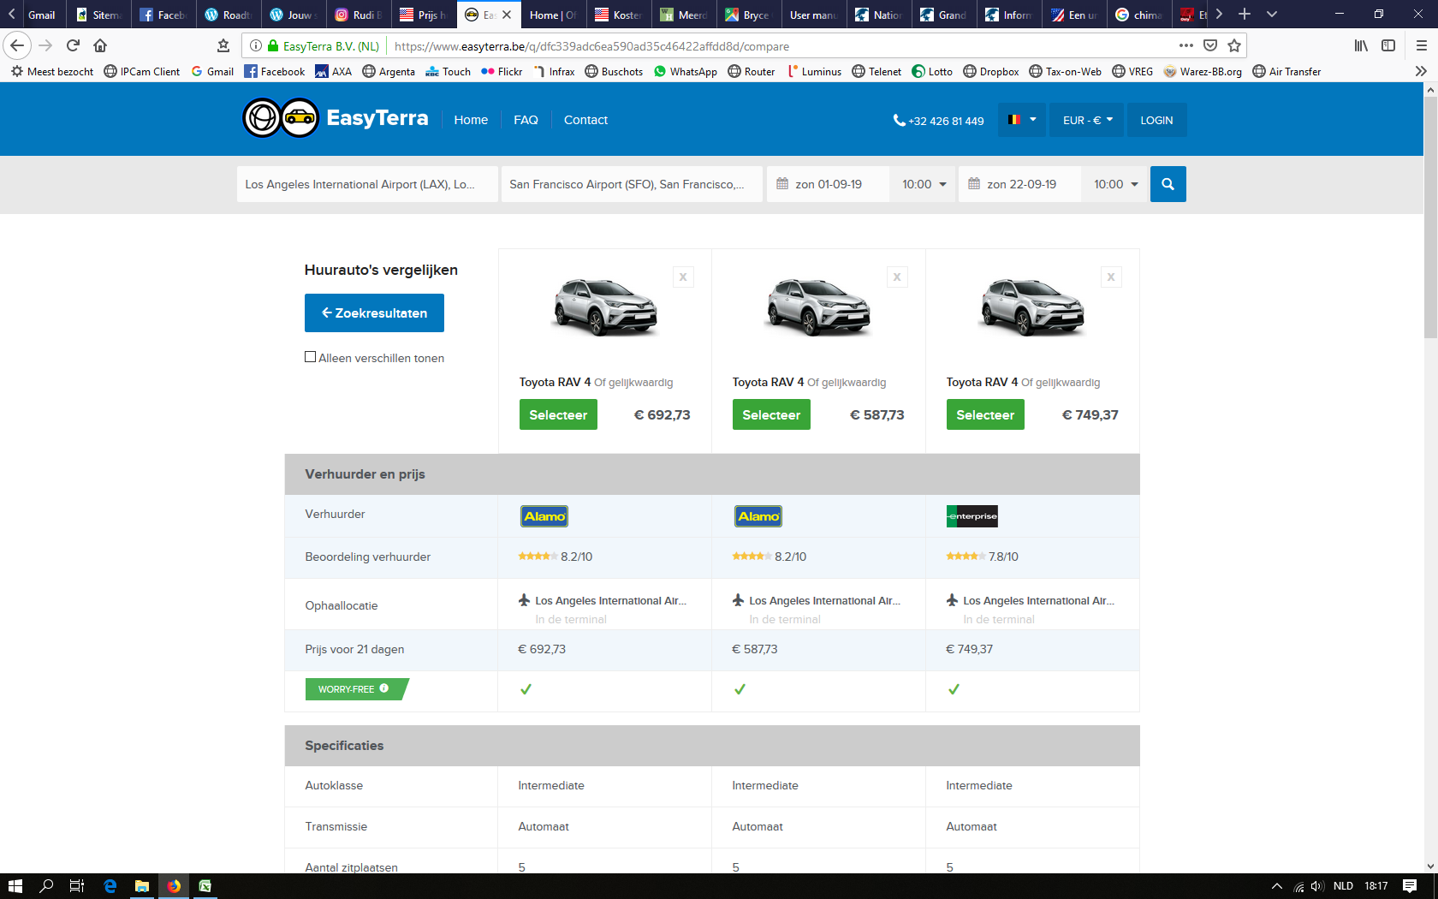Viewport: 1438px width, 899px height.
Task: Open the page actions three-dots menu
Action: [1185, 45]
